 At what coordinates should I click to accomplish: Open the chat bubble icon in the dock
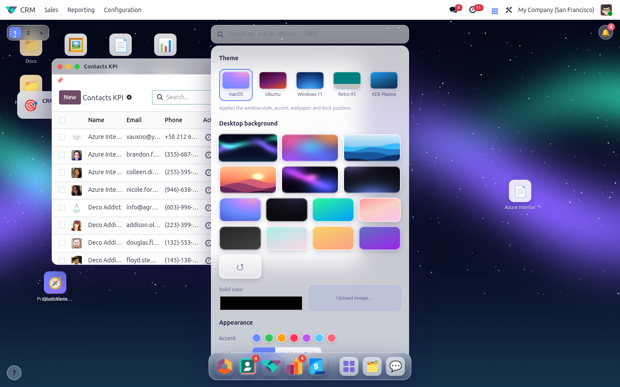[396, 366]
